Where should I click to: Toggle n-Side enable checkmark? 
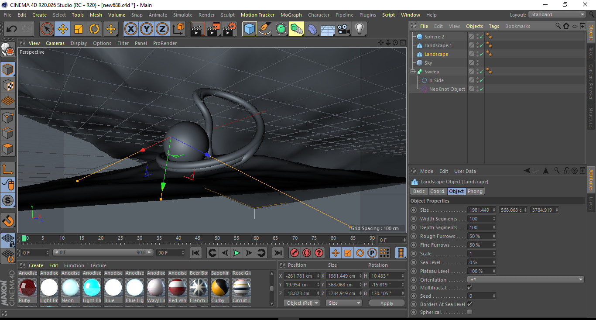481,80
